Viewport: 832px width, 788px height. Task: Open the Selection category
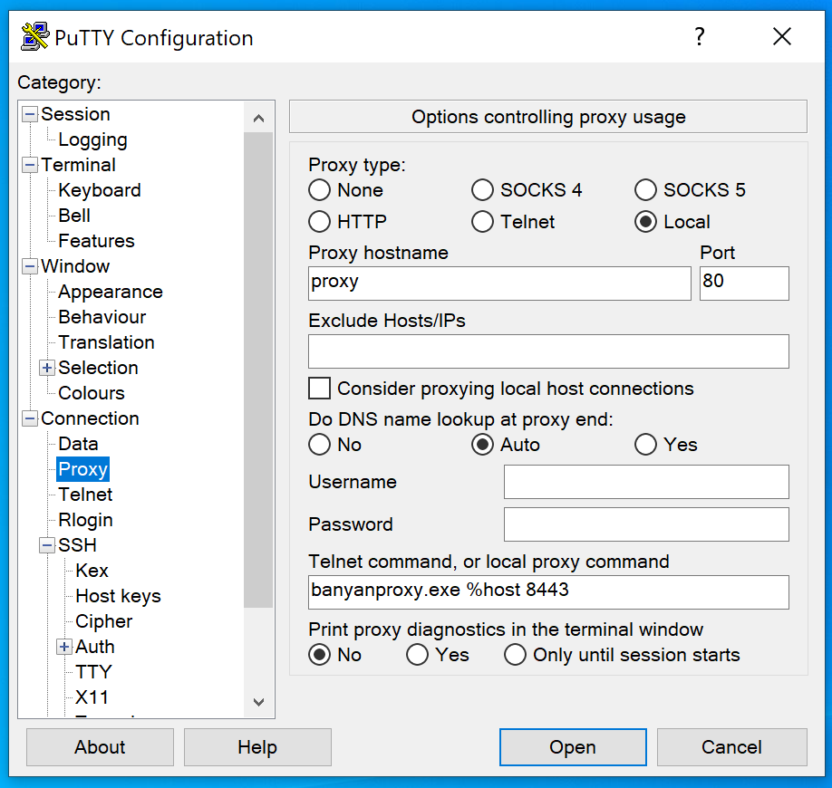point(98,368)
